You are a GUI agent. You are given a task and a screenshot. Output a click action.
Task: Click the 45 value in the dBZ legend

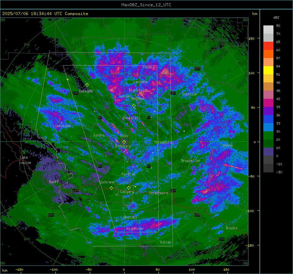[x=278, y=91]
